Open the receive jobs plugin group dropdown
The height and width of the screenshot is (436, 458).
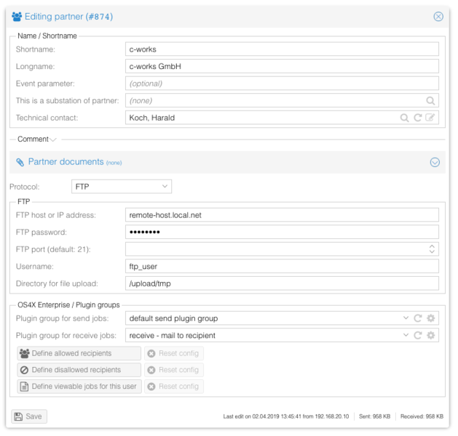click(x=406, y=335)
